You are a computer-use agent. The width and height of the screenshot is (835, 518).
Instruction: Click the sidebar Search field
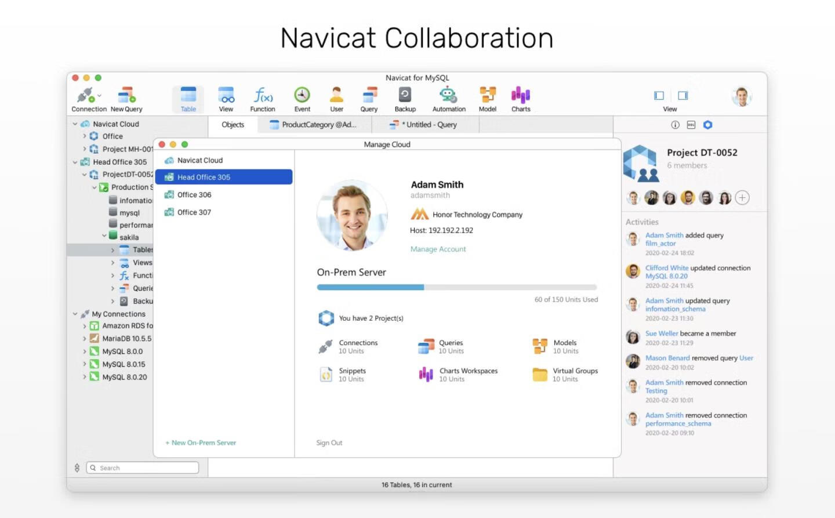coord(143,468)
